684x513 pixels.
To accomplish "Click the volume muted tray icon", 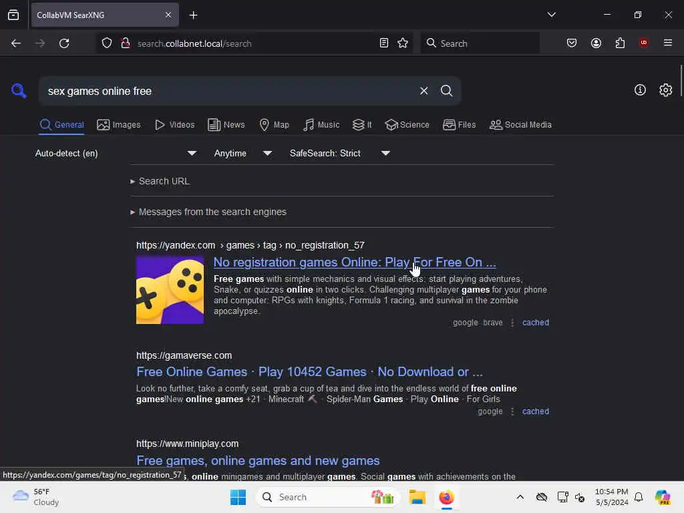I will (x=579, y=497).
